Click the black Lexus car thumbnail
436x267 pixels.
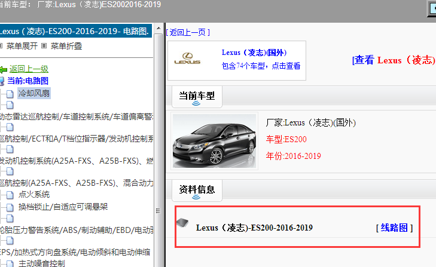click(x=214, y=141)
